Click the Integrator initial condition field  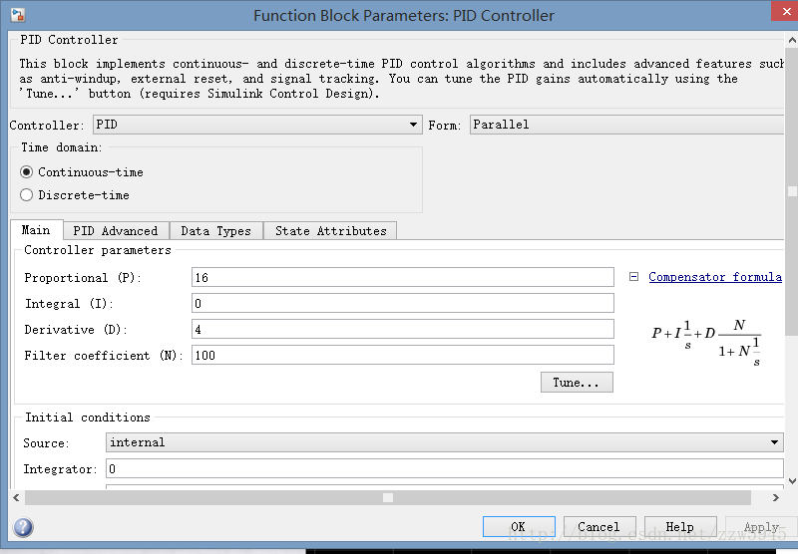tap(444, 468)
